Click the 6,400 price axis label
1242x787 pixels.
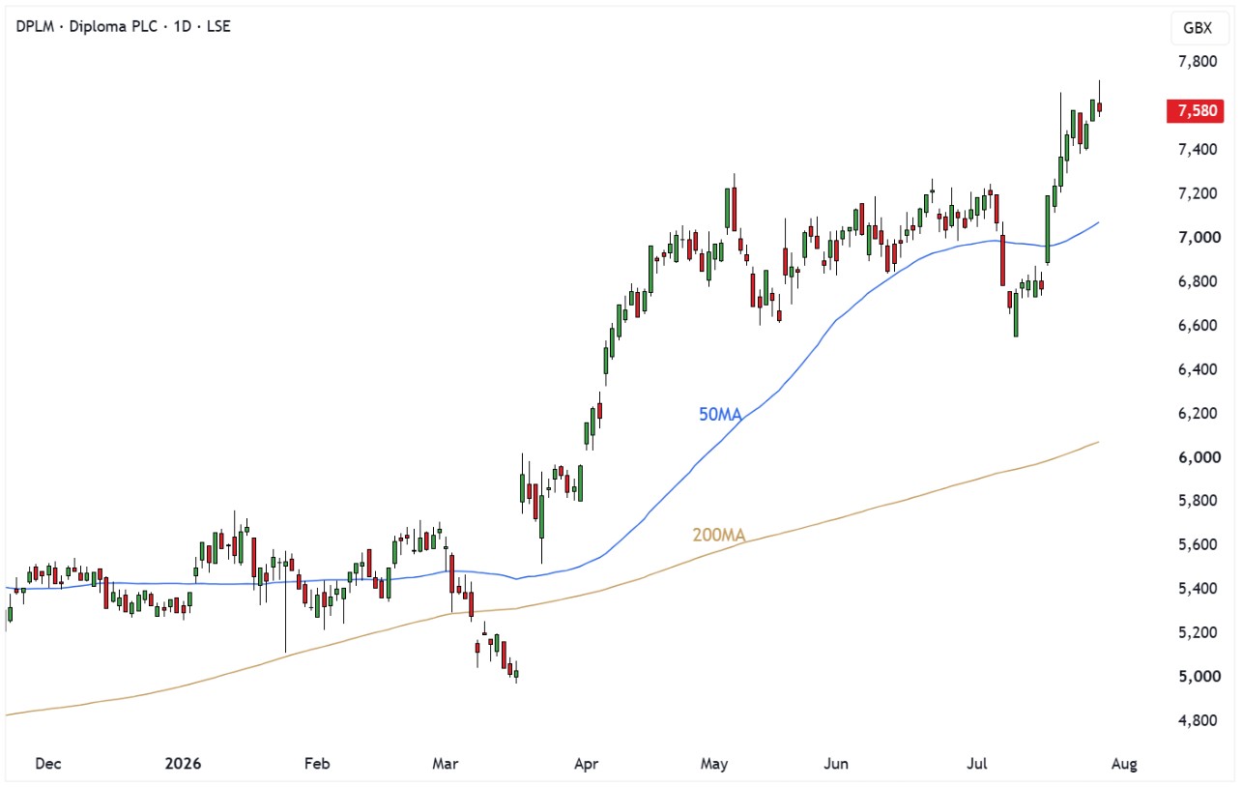pos(1197,369)
